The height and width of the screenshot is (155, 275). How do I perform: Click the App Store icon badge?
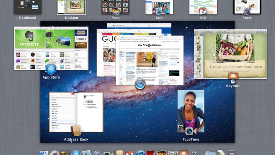(x=51, y=69)
